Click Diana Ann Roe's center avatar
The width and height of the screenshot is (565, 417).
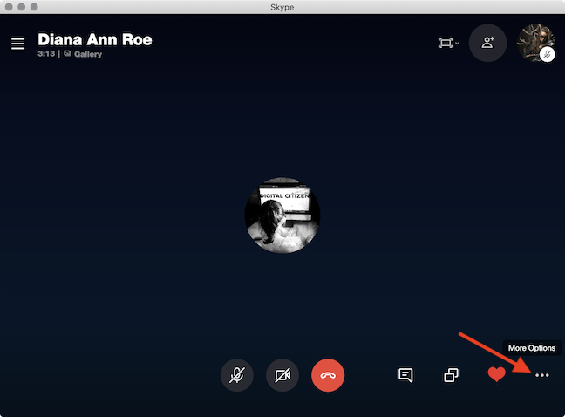point(282,215)
